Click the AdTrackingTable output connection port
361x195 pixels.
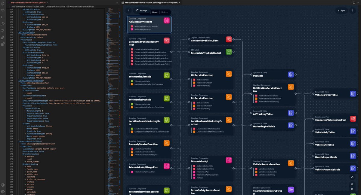coord(295,112)
